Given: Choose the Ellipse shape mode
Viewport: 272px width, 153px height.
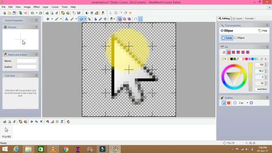Looking at the screenshot, I should (239, 38).
